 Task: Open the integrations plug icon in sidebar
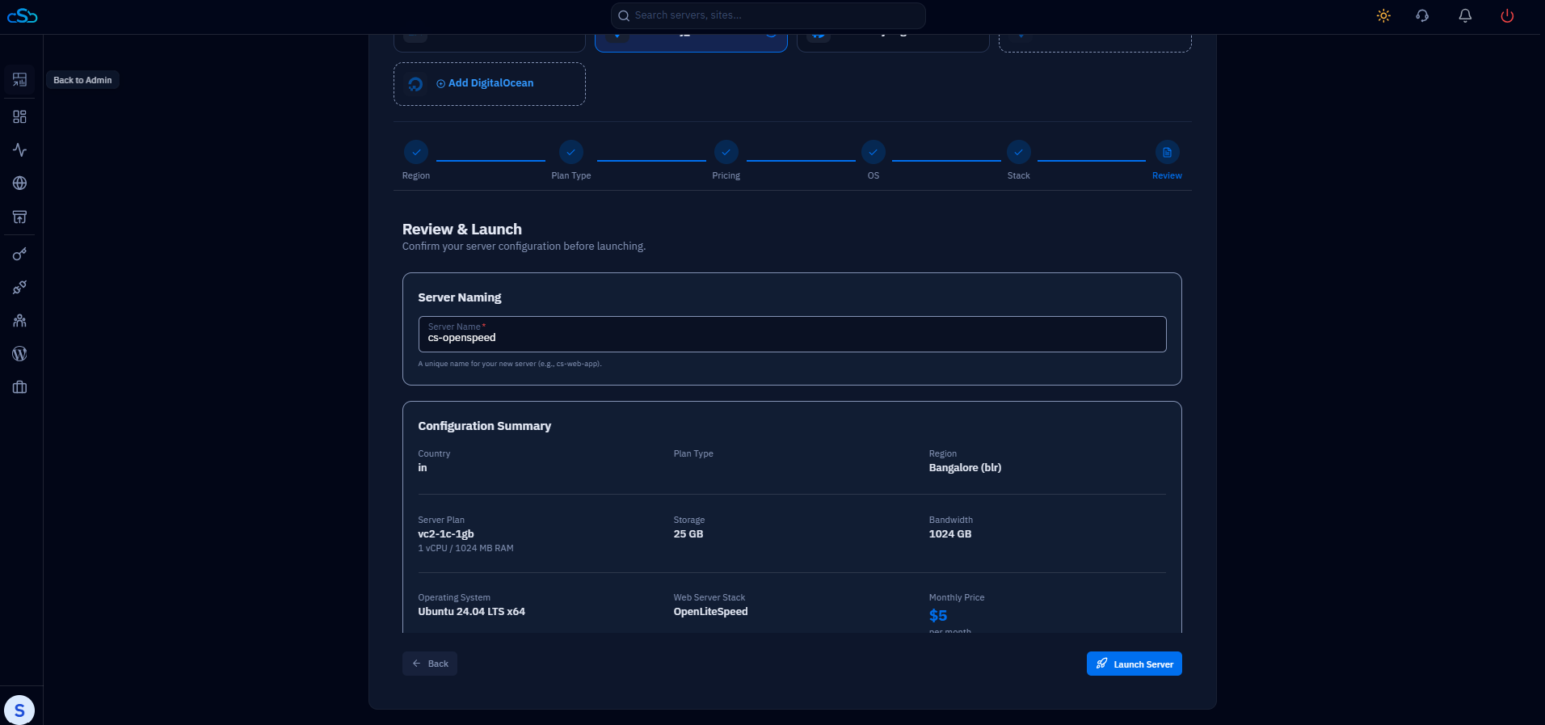[20, 288]
